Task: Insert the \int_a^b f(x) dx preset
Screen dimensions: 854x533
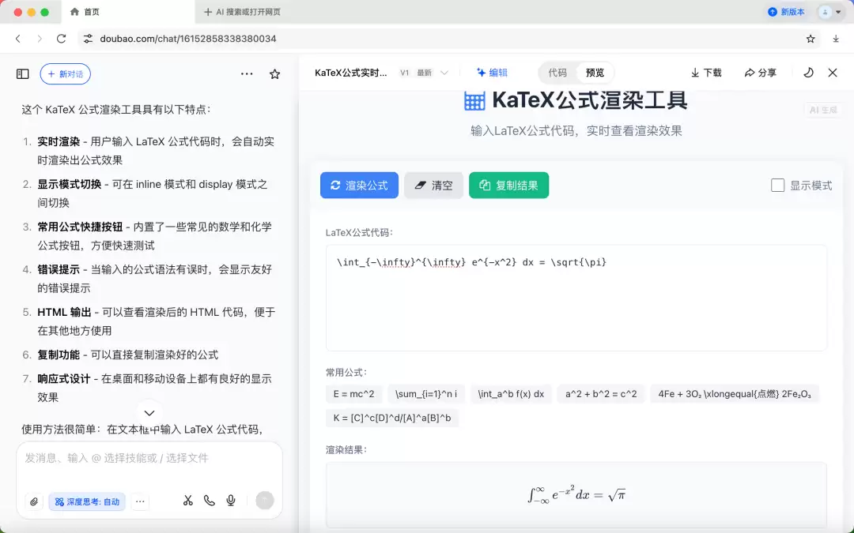Action: point(511,394)
